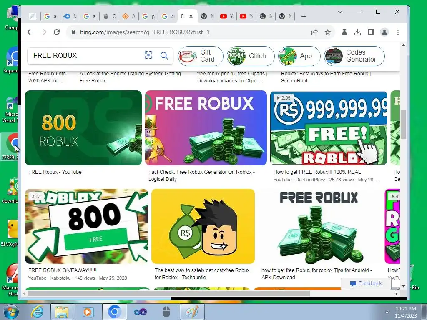The image size is (427, 320).
Task: Click the padlock site info icon
Action: tap(73, 32)
